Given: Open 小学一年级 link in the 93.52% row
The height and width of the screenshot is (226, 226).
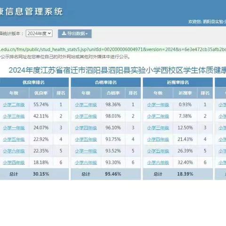Looking at the screenshot, I should click(86, 151).
